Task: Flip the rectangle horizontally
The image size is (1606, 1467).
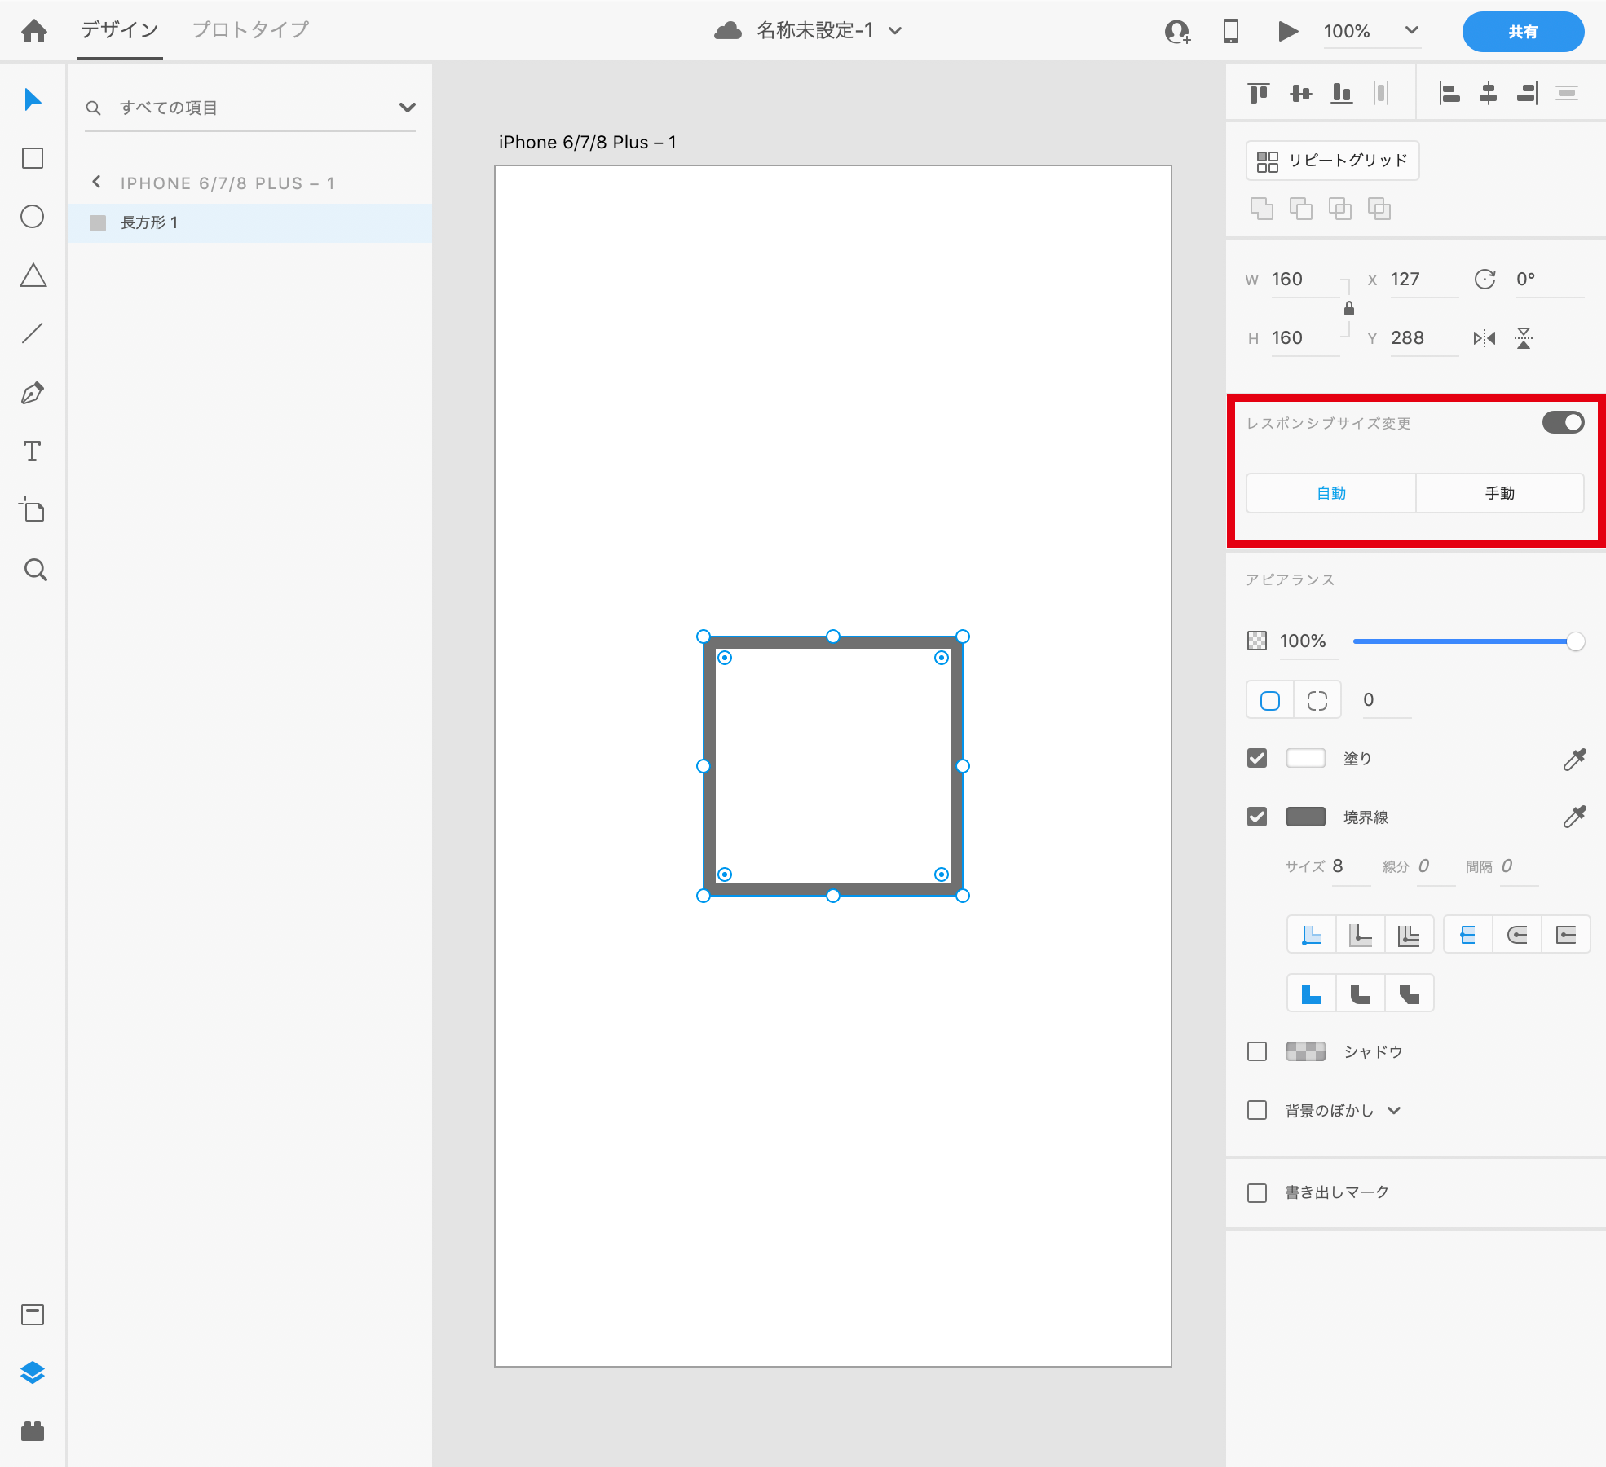Action: 1485,337
